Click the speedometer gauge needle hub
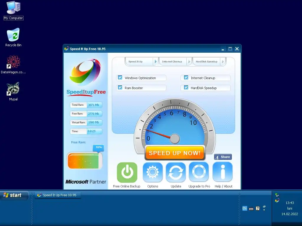302x226 pixels. click(x=175, y=139)
